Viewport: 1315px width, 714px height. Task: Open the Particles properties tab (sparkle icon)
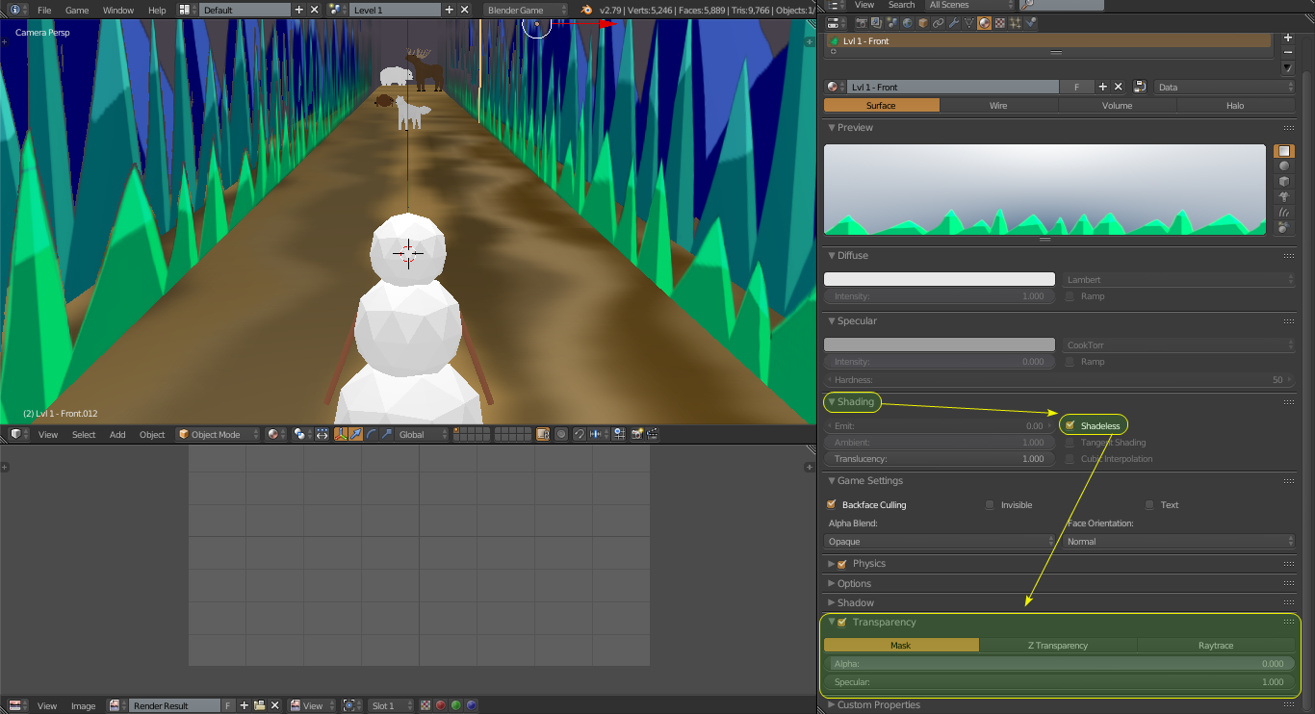click(1016, 23)
